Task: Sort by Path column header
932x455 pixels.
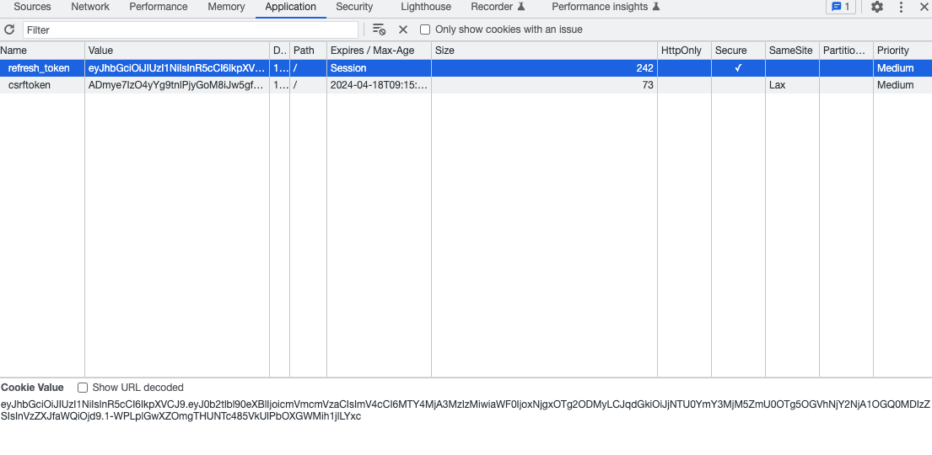Action: [308, 51]
